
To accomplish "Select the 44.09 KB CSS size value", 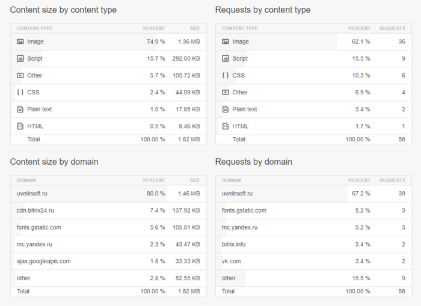I will [x=188, y=93].
